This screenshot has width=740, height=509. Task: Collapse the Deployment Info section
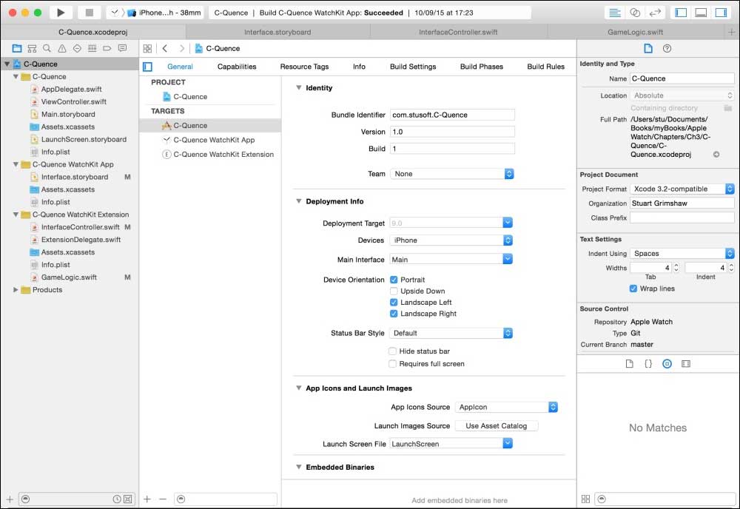(x=299, y=201)
